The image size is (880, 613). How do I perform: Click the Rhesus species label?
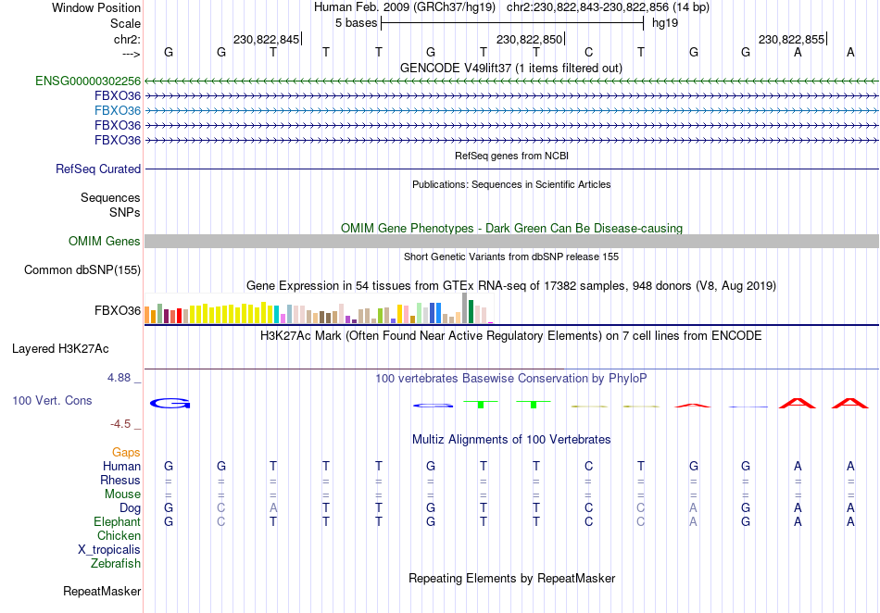[x=120, y=480]
